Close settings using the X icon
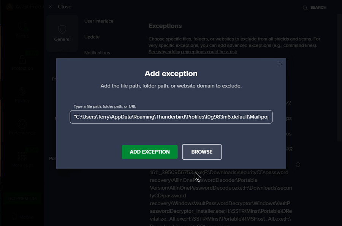Image resolution: width=342 pixels, height=226 pixels. click(x=51, y=7)
